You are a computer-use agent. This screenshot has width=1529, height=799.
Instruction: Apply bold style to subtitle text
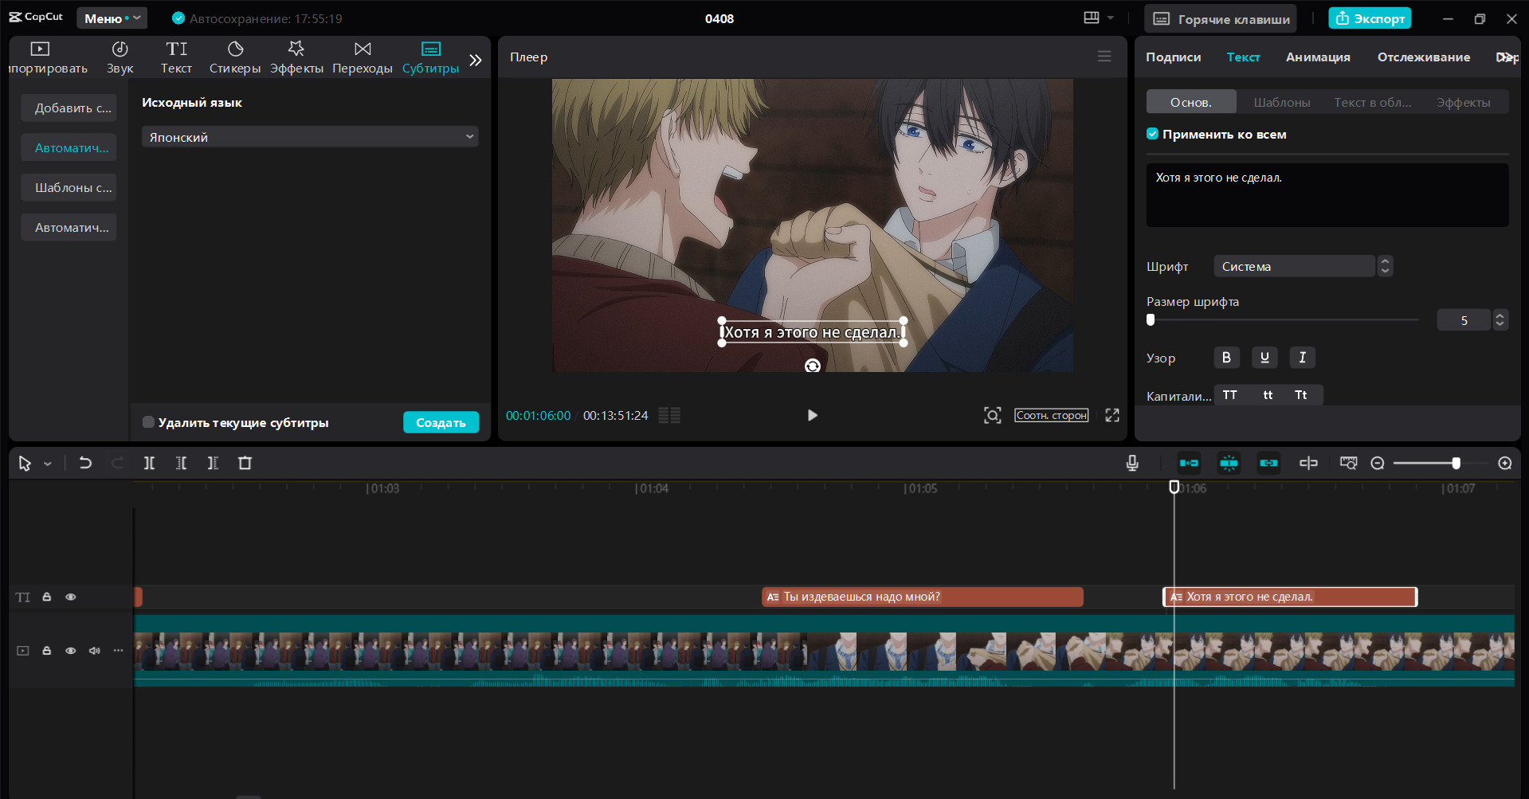[x=1226, y=358]
